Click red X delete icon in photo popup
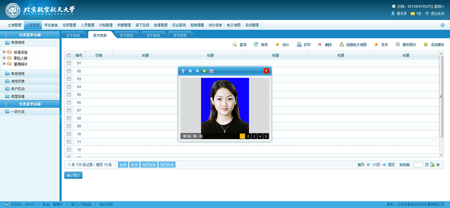Viewport: 450px width, 208px height. coord(211,71)
